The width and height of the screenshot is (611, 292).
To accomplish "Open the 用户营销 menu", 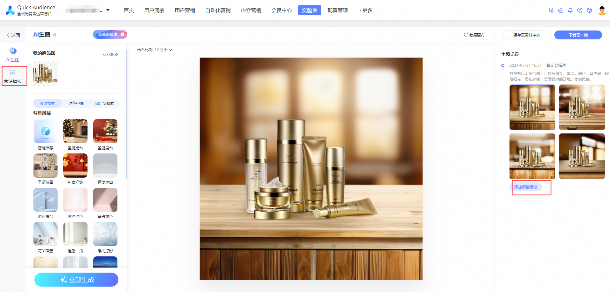I will 185,10.
